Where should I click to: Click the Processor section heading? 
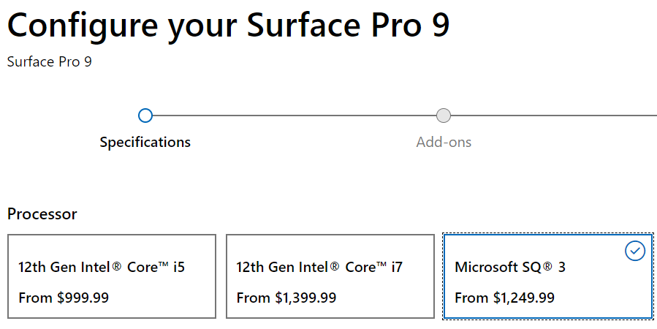(x=42, y=213)
